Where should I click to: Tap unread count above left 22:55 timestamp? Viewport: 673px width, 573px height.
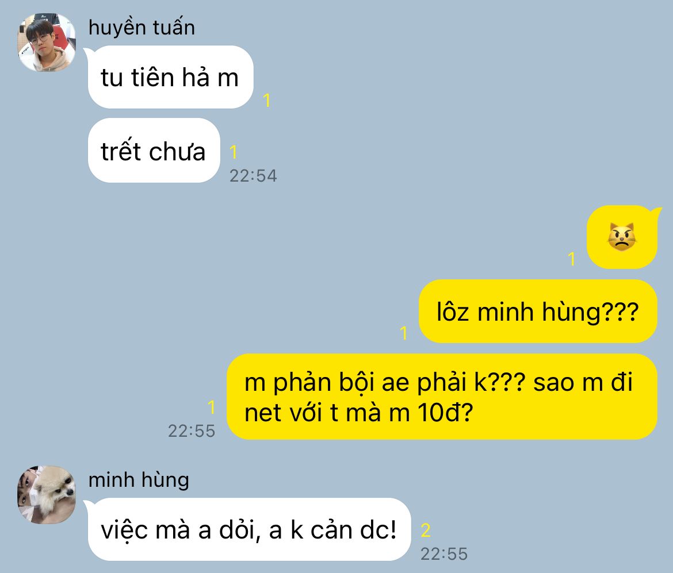[x=211, y=407]
